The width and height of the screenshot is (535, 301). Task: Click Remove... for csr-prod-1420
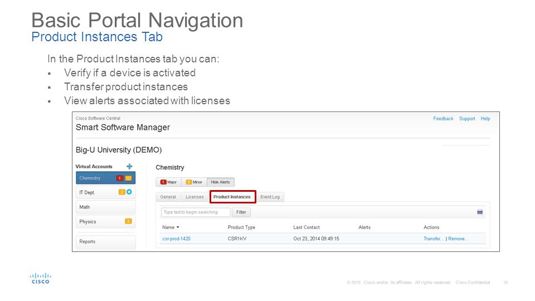[458, 239]
